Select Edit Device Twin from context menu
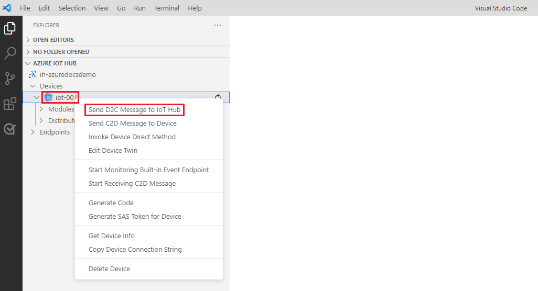Image resolution: width=538 pixels, height=291 pixels. pos(113,151)
